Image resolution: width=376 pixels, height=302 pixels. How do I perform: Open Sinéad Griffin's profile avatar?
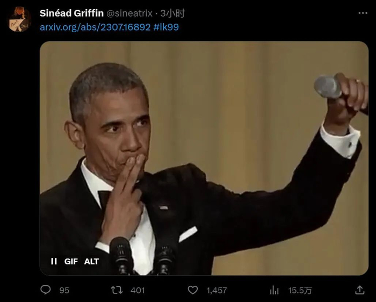click(19, 19)
